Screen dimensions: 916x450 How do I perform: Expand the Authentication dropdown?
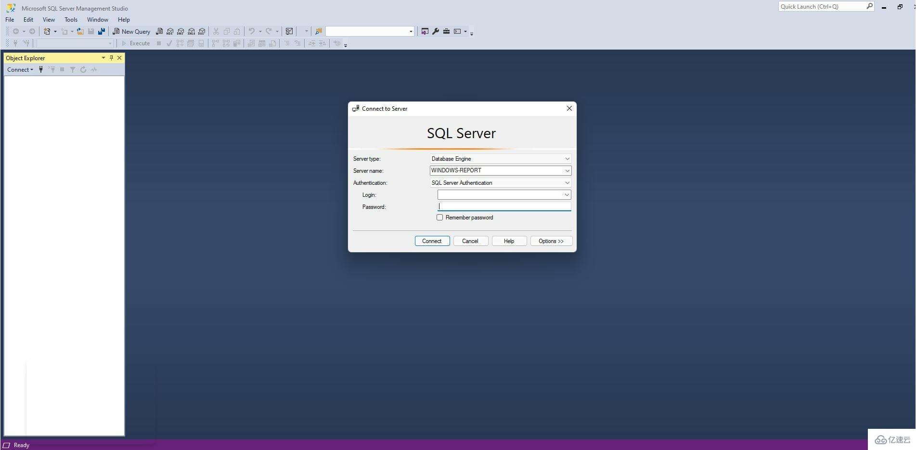[x=567, y=183]
